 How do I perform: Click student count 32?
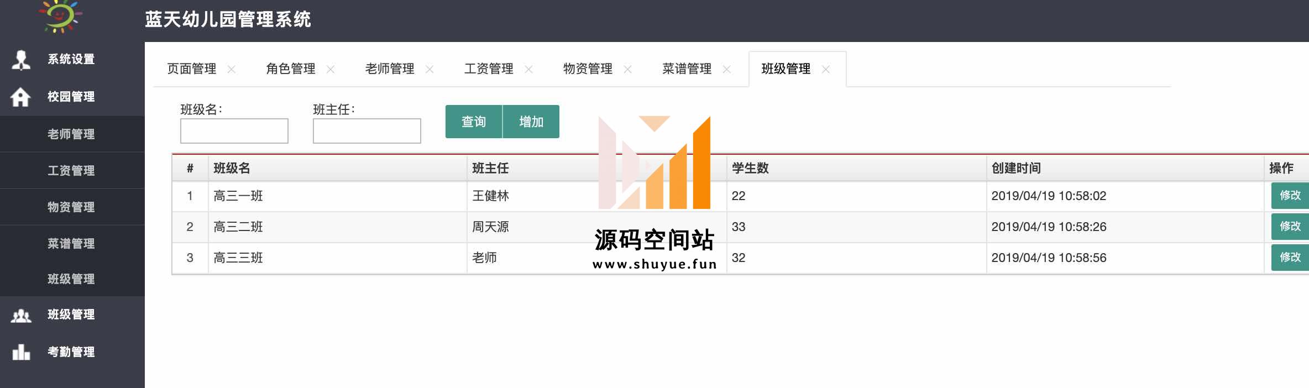pyautogui.click(x=739, y=258)
